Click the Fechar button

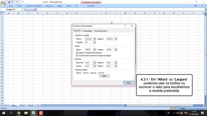pos(129,83)
